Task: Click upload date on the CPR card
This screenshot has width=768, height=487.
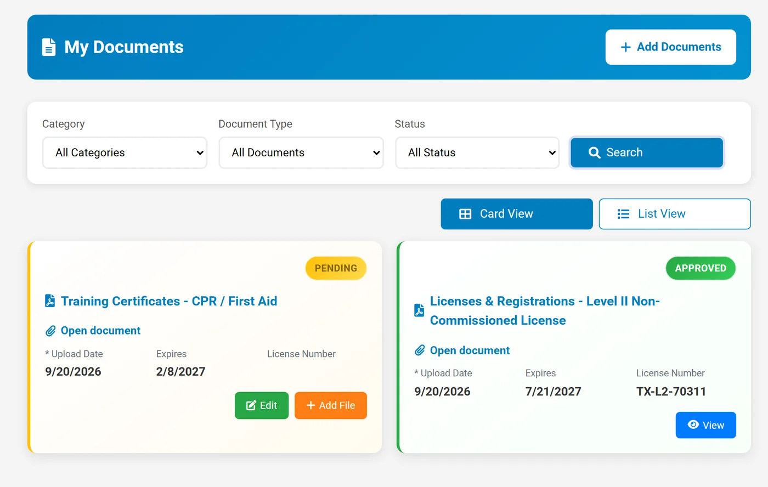Action: [x=73, y=372]
